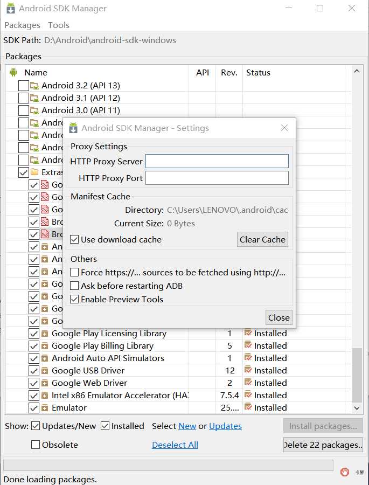Click the Extras folder icon
The width and height of the screenshot is (369, 485).
[35, 172]
